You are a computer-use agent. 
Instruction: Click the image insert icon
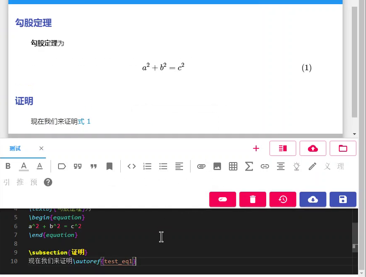[217, 166]
